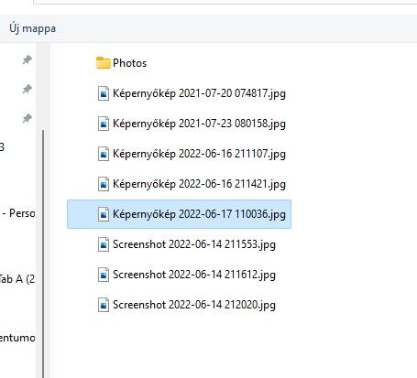Select the Photos folder name
417x378 pixels.
coord(130,63)
